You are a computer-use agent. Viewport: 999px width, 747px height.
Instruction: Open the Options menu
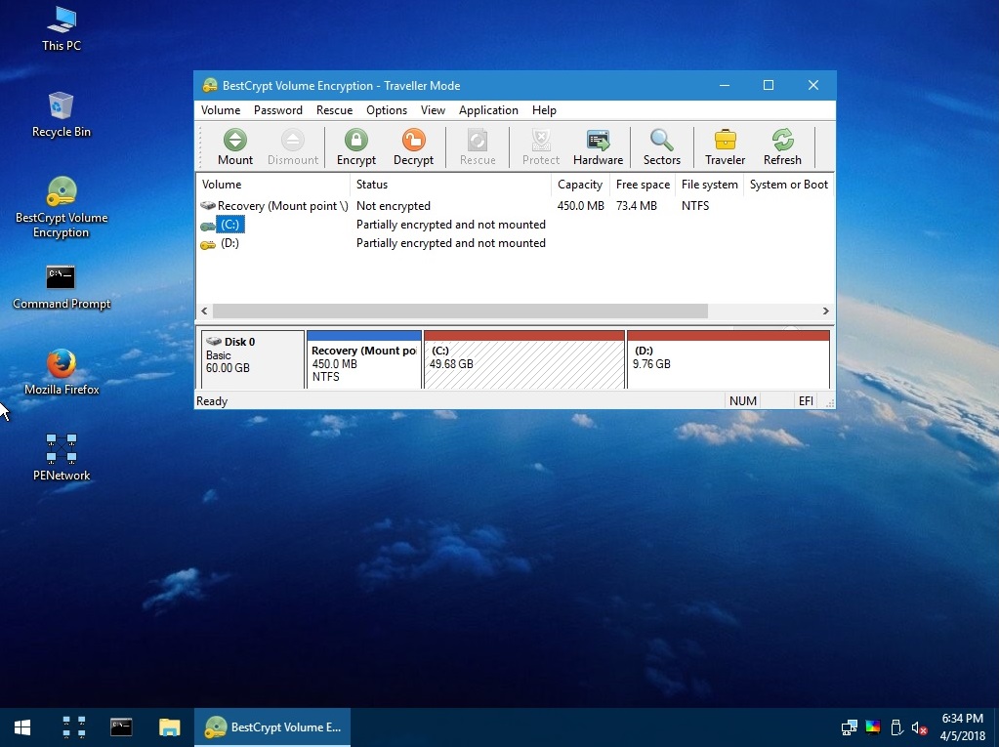click(387, 110)
